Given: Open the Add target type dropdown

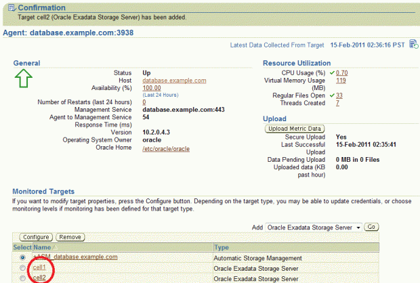Looking at the screenshot, I should point(315,227).
